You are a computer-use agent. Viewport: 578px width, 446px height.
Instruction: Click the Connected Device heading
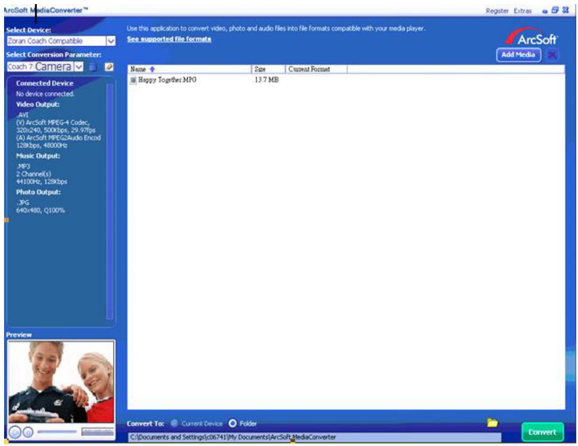(x=45, y=83)
